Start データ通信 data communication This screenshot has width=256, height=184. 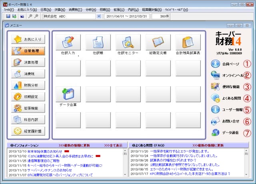(x=225, y=133)
